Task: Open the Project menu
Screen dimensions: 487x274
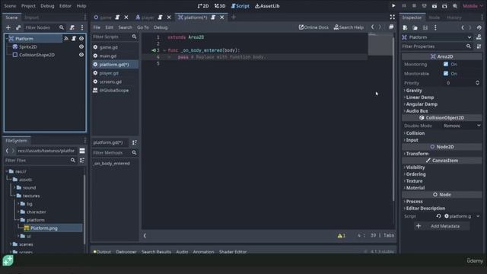Action: [x=28, y=6]
